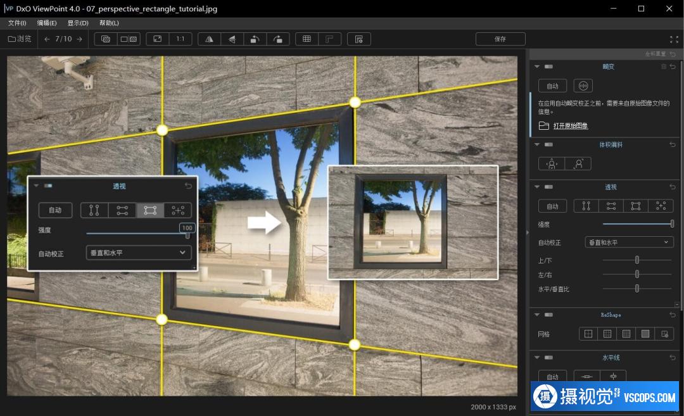Select 8-point perspective tool in right panel

[x=661, y=206]
